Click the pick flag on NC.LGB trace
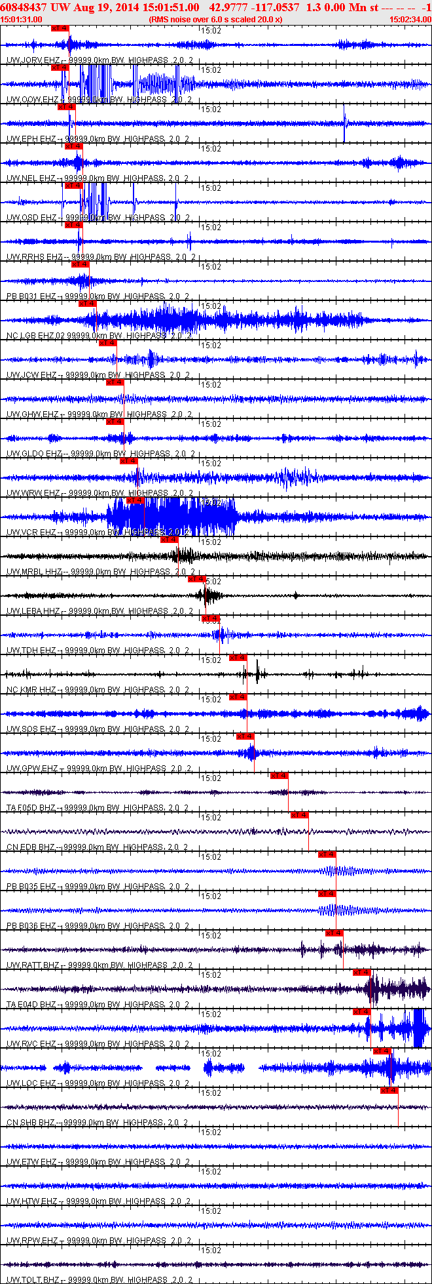This screenshot has width=432, height=1284. pyautogui.click(x=88, y=304)
